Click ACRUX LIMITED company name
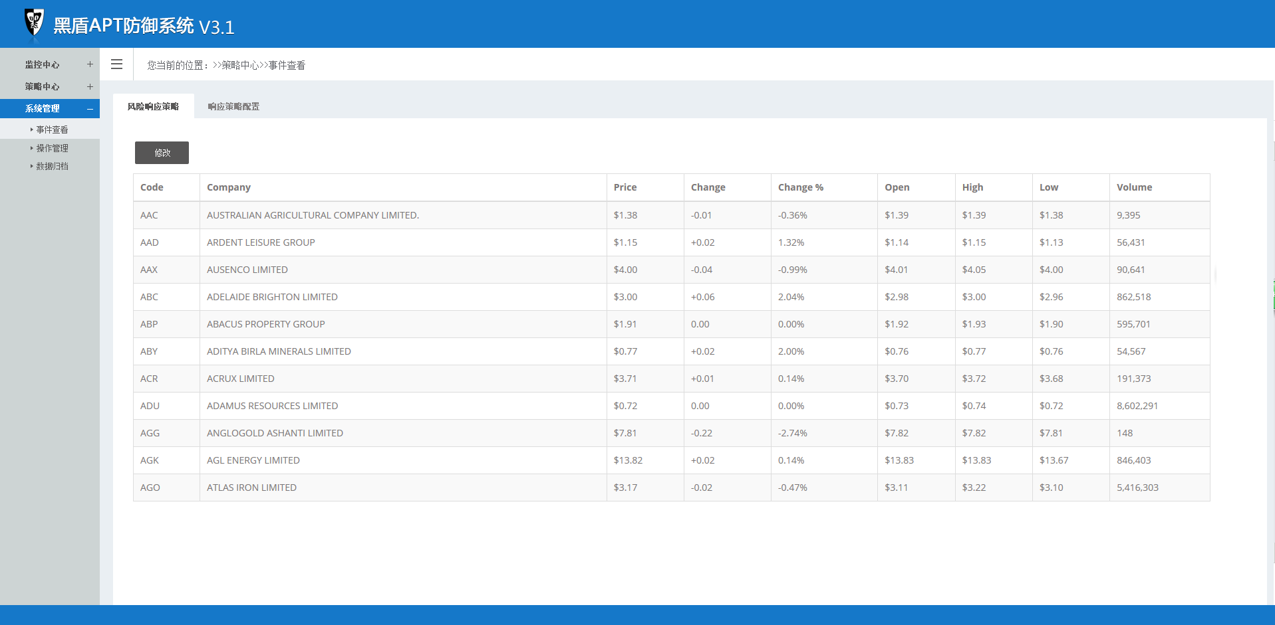 [241, 379]
